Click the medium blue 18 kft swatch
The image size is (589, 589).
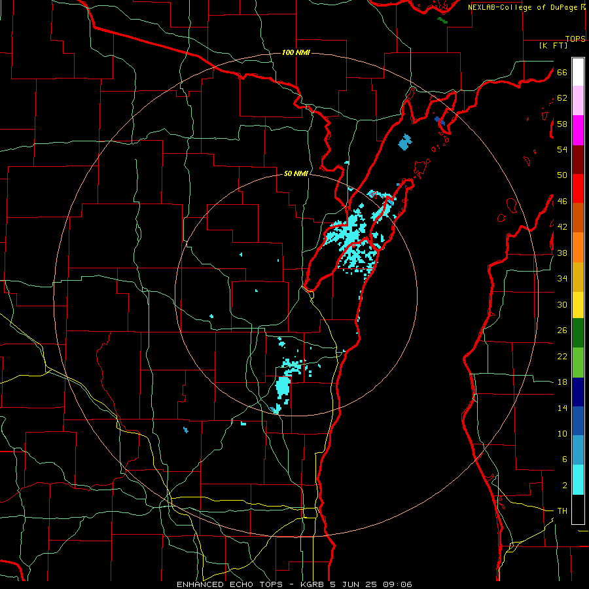578,421
